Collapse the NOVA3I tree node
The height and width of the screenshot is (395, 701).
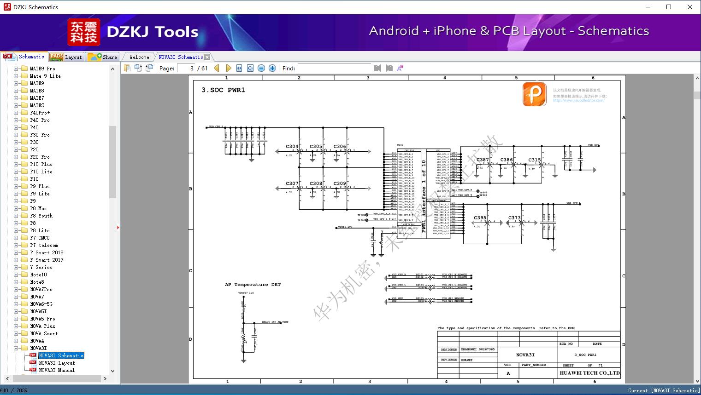pos(16,348)
